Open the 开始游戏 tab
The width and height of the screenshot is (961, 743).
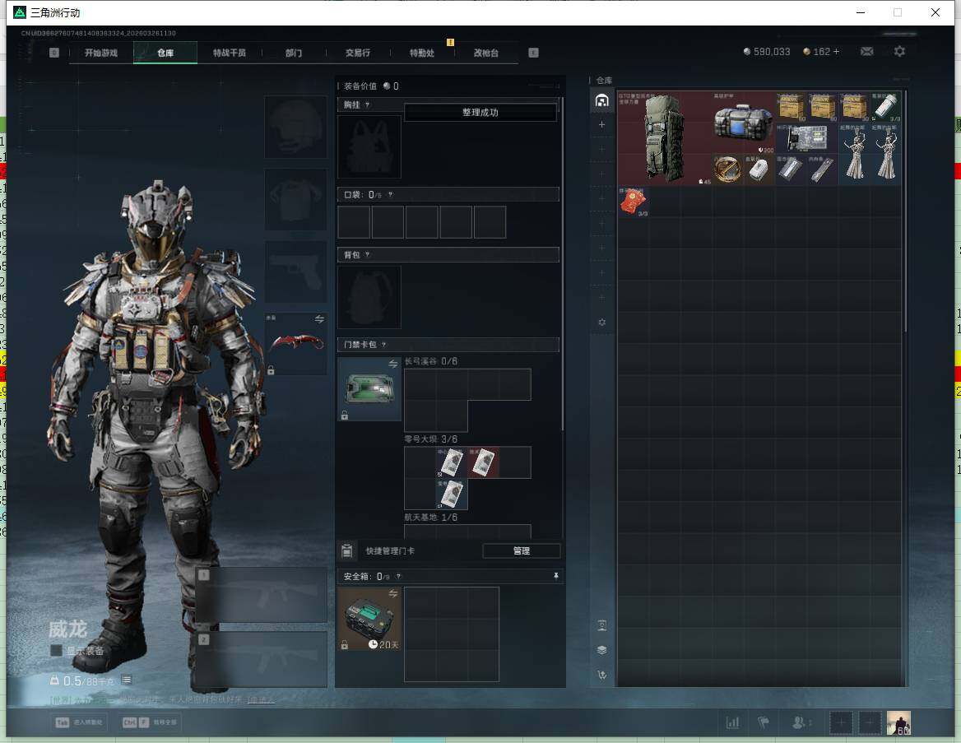pos(100,53)
